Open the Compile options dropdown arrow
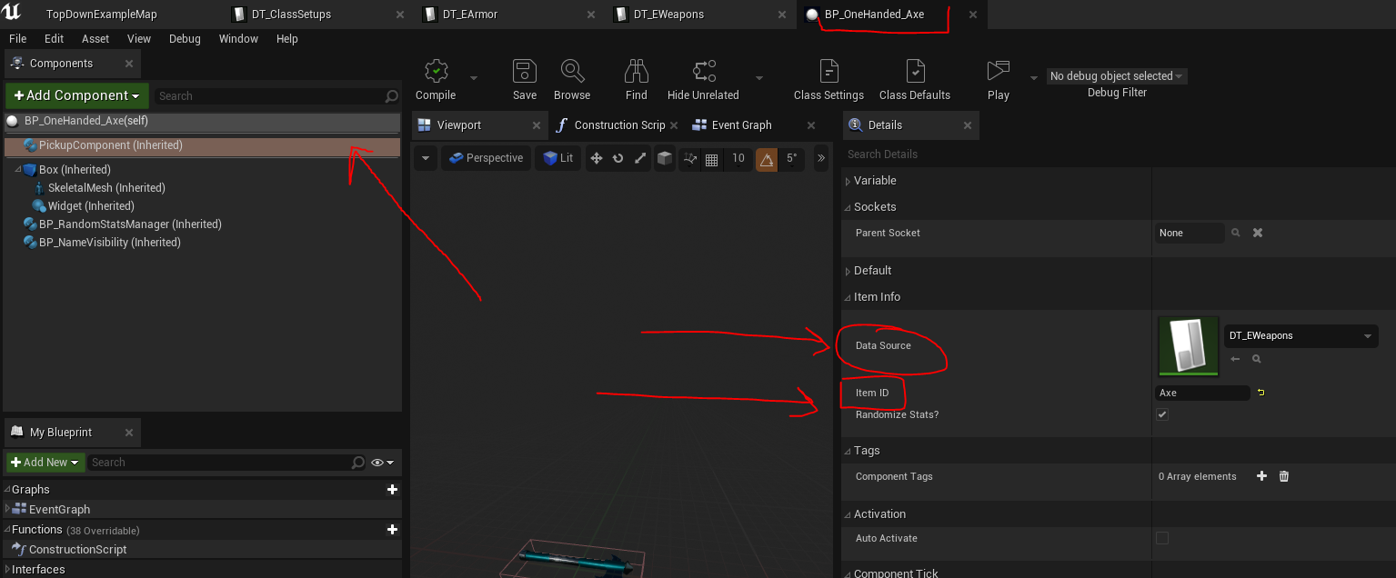Viewport: 1396px width, 578px height. (x=474, y=78)
